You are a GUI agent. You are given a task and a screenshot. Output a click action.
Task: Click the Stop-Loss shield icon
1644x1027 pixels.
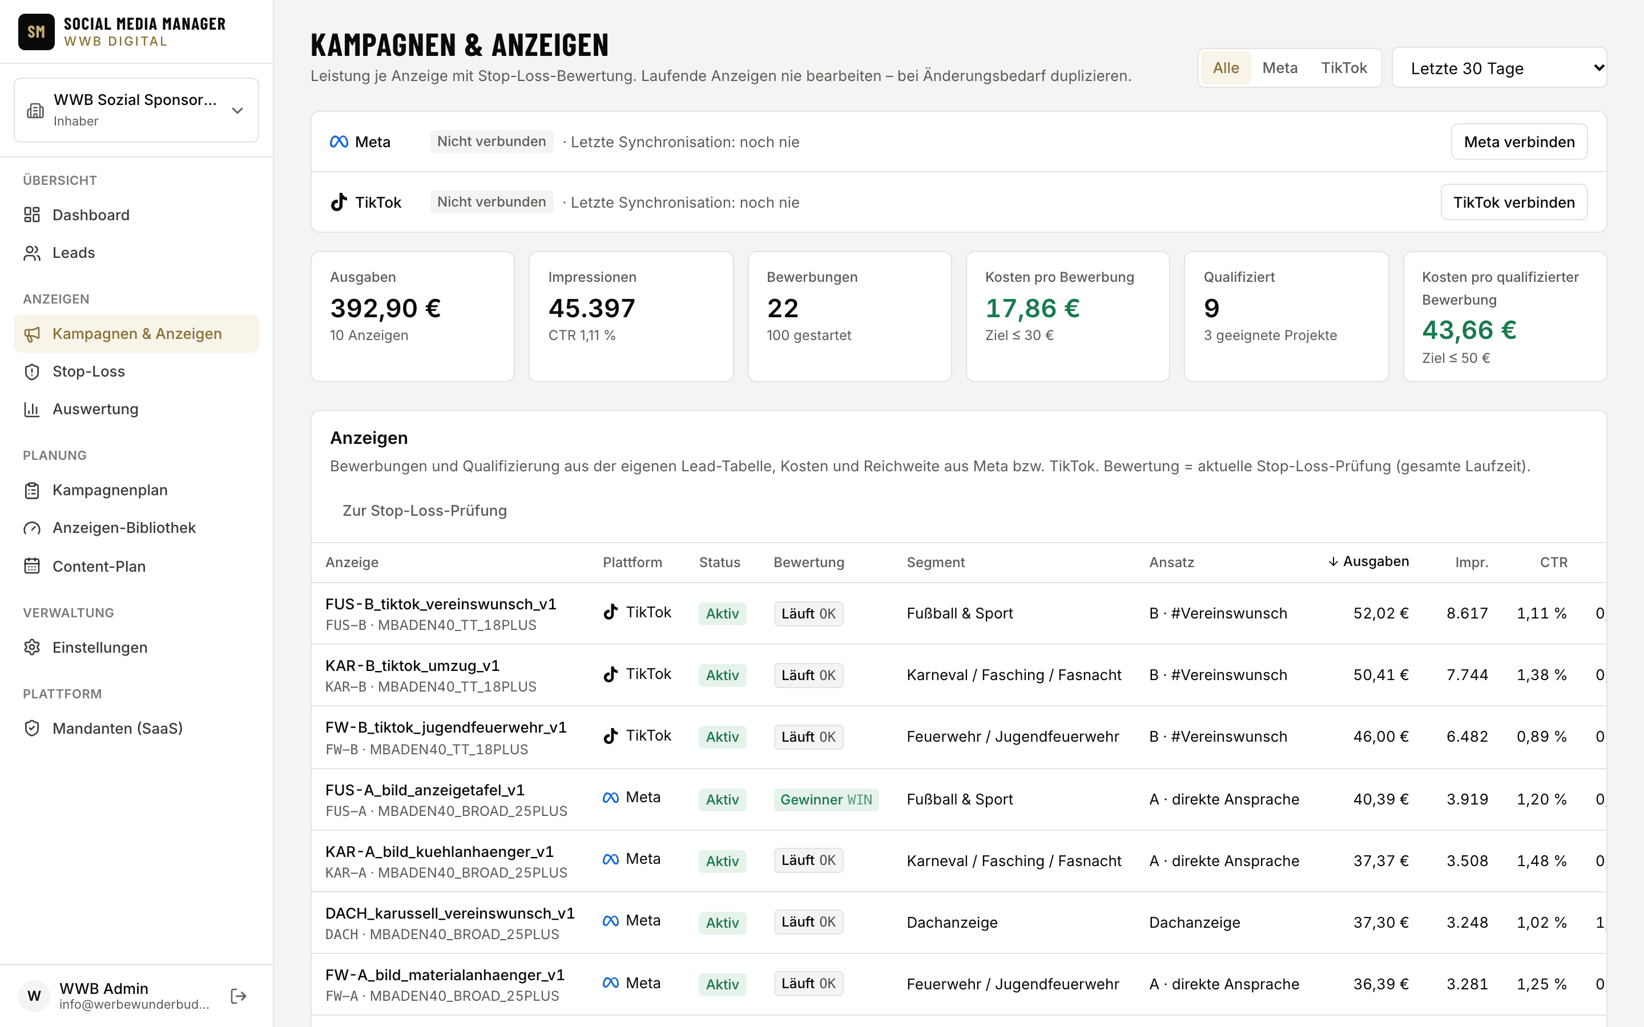click(x=32, y=371)
